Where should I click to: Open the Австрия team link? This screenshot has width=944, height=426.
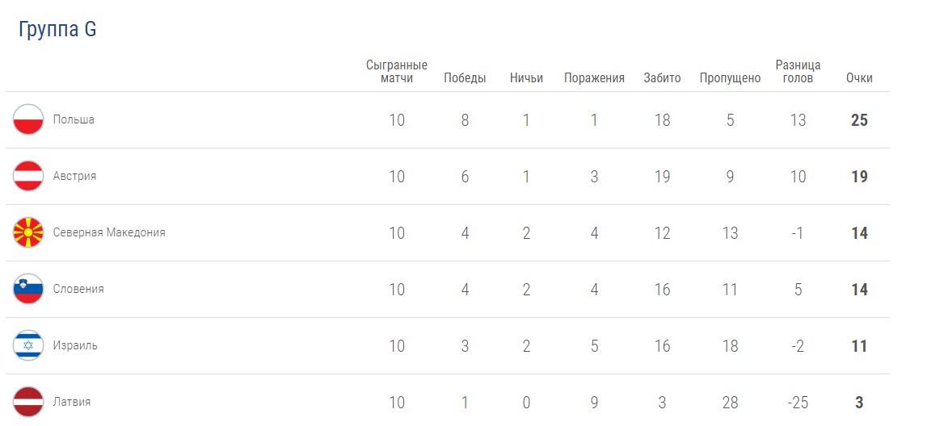pos(74,176)
